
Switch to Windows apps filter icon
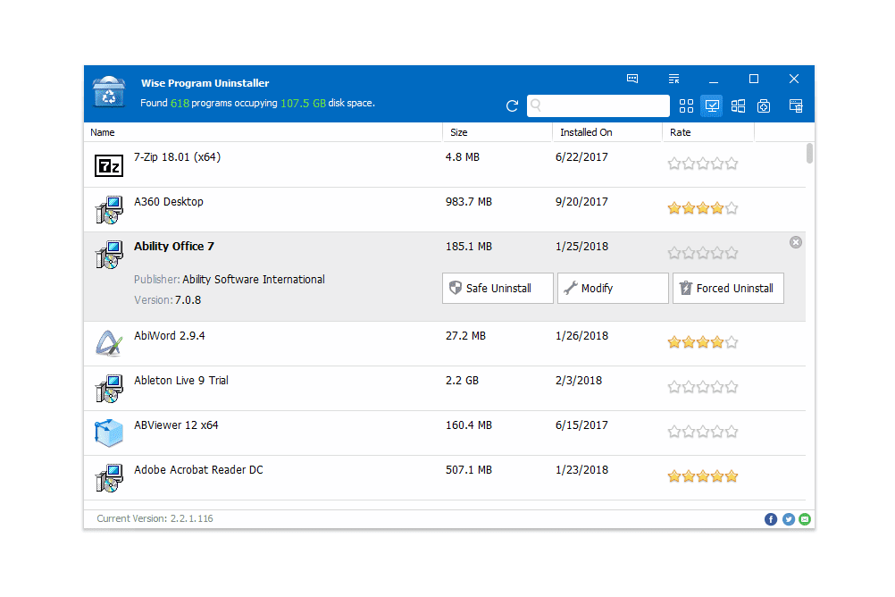(x=738, y=106)
